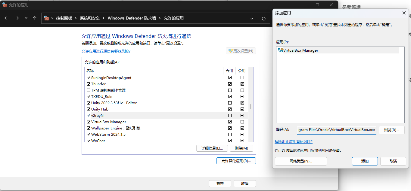The image size is (411, 191).
Task: Select the Thunder row text
Action: pyautogui.click(x=98, y=84)
